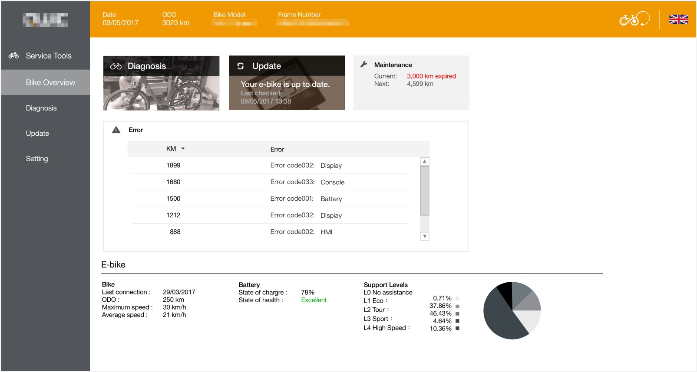This screenshot has width=697, height=372.
Task: Click the brand logo in sidebar
Action: [x=45, y=20]
